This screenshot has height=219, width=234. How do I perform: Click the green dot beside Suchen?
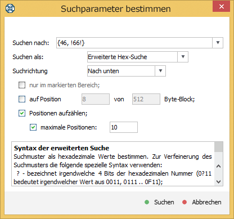147,202
